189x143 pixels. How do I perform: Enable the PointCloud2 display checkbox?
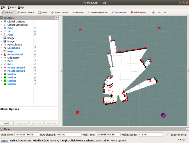tap(35, 44)
